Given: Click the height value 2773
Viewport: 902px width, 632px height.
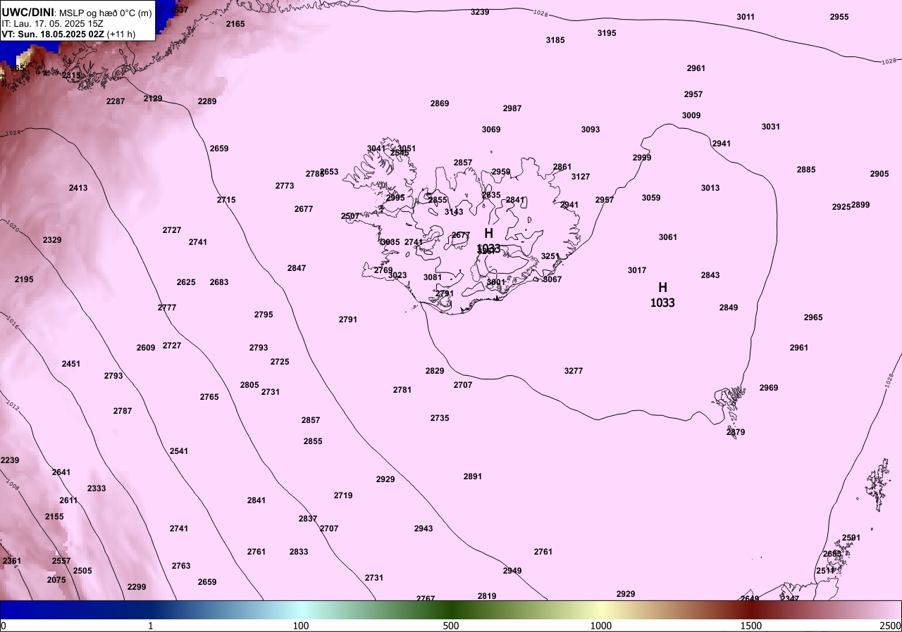Looking at the screenshot, I should (x=285, y=186).
